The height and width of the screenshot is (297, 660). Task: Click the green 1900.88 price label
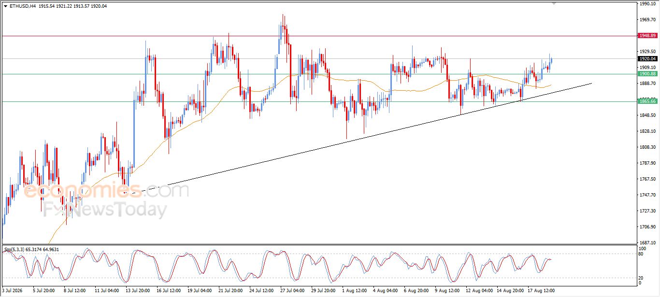647,74
